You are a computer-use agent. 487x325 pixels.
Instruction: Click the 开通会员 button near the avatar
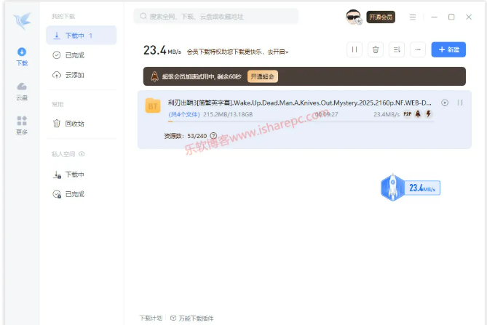381,17
